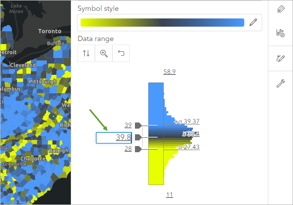Zoom the histogram with magnifier icon
This screenshot has width=293, height=205.
point(104,53)
